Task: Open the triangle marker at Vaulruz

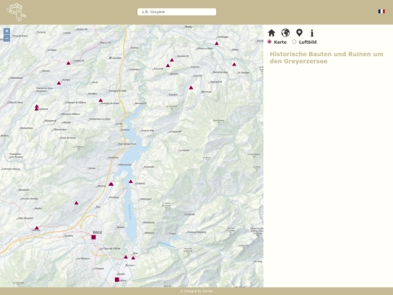Action: [37, 228]
